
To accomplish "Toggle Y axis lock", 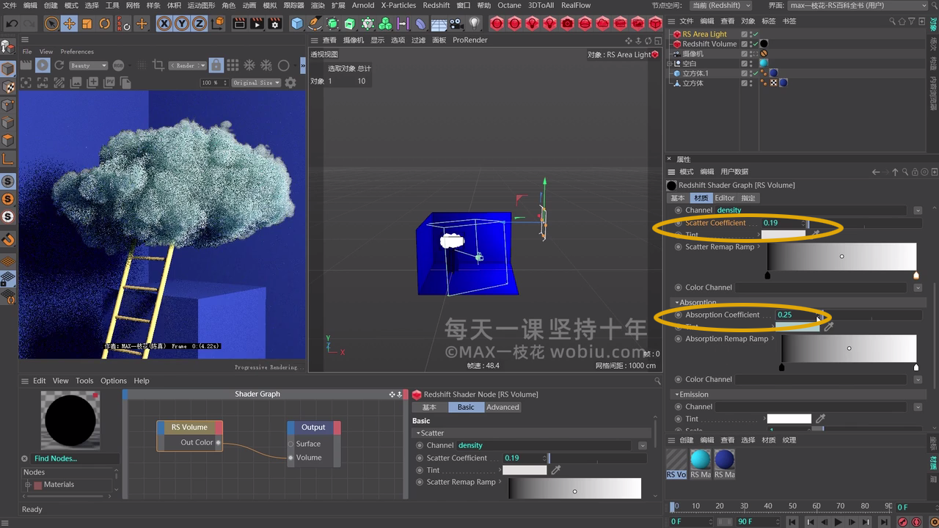I will (x=181, y=23).
